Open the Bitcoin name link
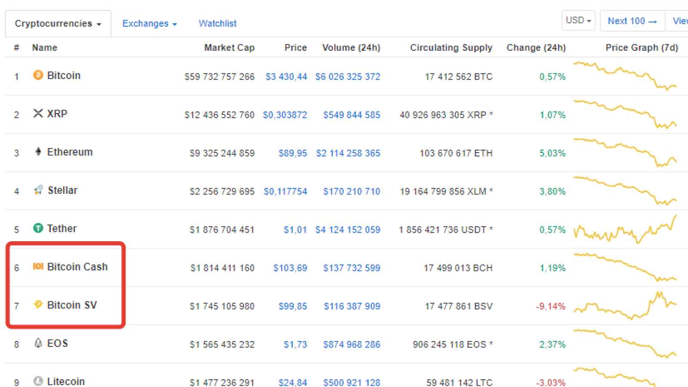This screenshot has width=688, height=387. (64, 76)
